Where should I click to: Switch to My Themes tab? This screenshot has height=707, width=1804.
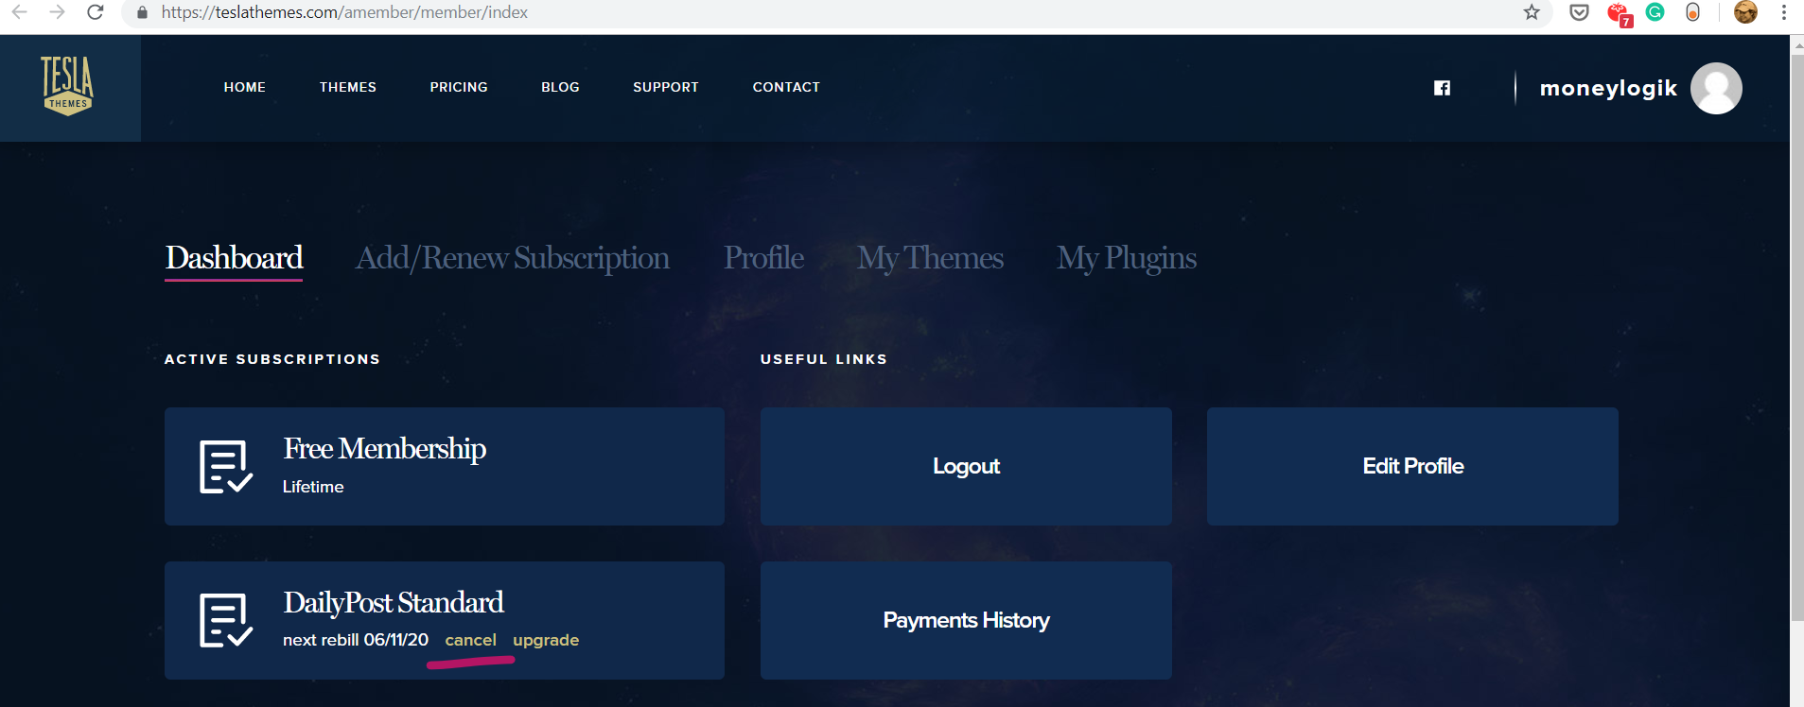coord(930,258)
